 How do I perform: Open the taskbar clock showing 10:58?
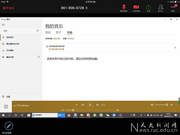[x=168, y=115]
